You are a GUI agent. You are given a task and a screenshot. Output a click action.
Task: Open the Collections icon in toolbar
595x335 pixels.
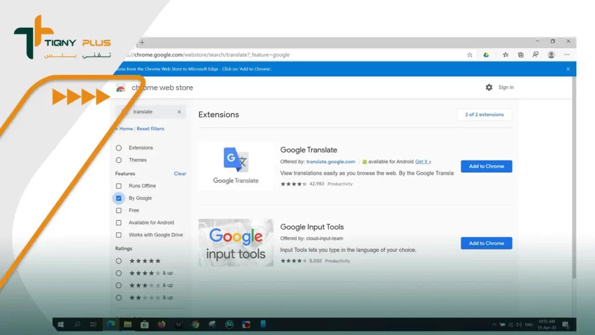(x=521, y=55)
